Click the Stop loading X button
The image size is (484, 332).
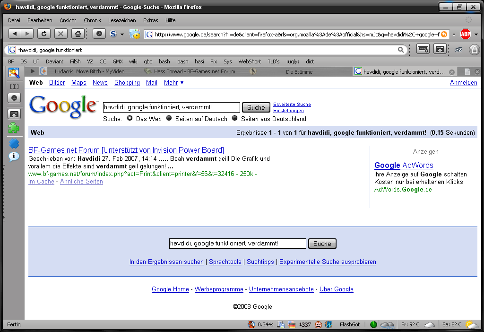61,34
